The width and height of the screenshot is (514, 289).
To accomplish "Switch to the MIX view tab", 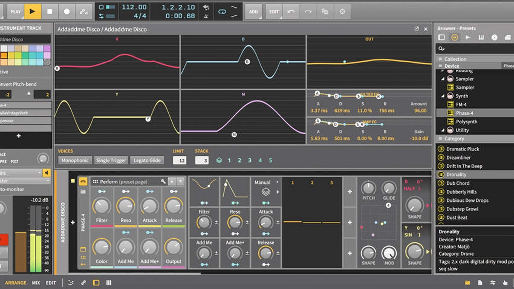I will 36,283.
